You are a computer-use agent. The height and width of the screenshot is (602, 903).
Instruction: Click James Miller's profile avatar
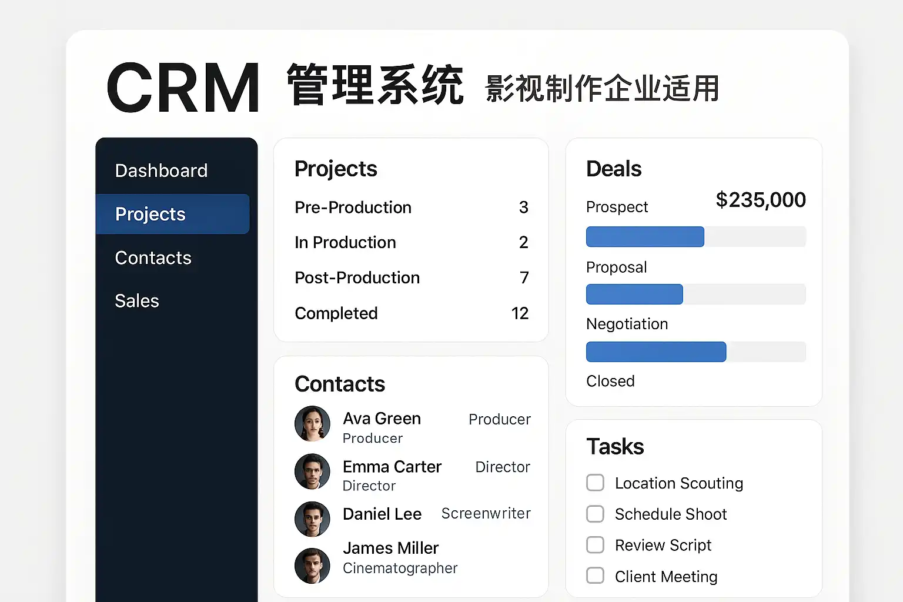point(312,566)
